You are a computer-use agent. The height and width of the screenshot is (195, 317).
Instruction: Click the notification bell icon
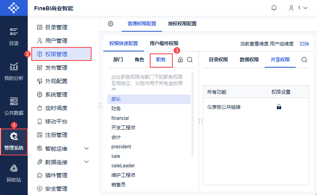tap(274, 8)
